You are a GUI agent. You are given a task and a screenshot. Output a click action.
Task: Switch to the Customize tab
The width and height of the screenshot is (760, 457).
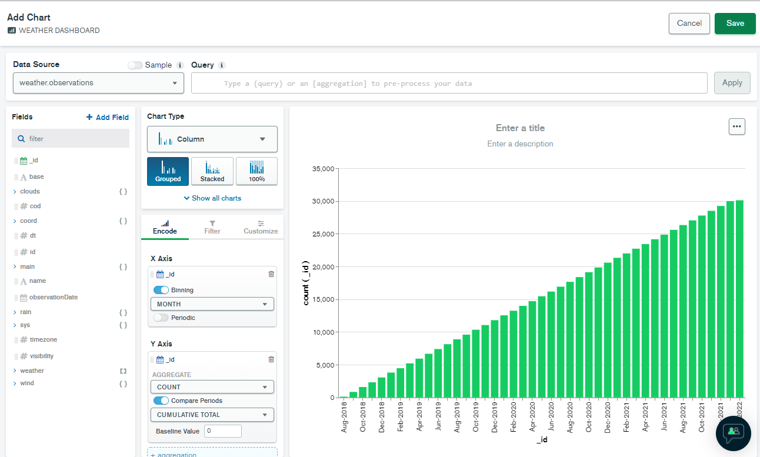pos(261,227)
